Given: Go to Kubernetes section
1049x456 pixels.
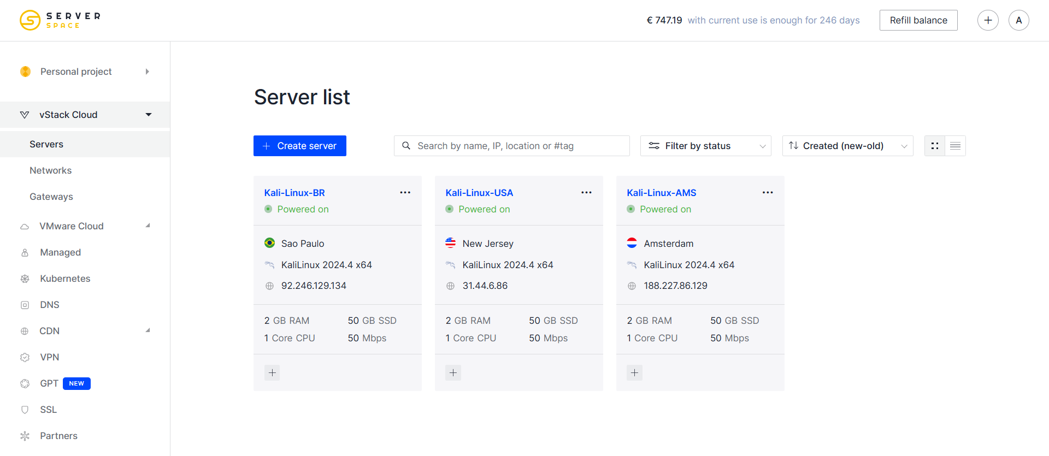Looking at the screenshot, I should [65, 279].
